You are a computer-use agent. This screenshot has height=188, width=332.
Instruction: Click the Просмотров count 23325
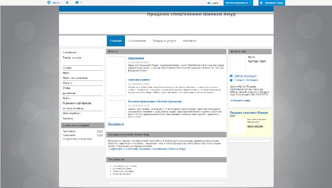(x=100, y=131)
